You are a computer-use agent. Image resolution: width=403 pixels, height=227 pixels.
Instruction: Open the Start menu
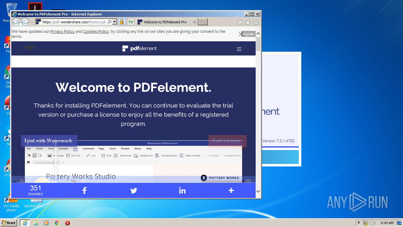coord(9,223)
